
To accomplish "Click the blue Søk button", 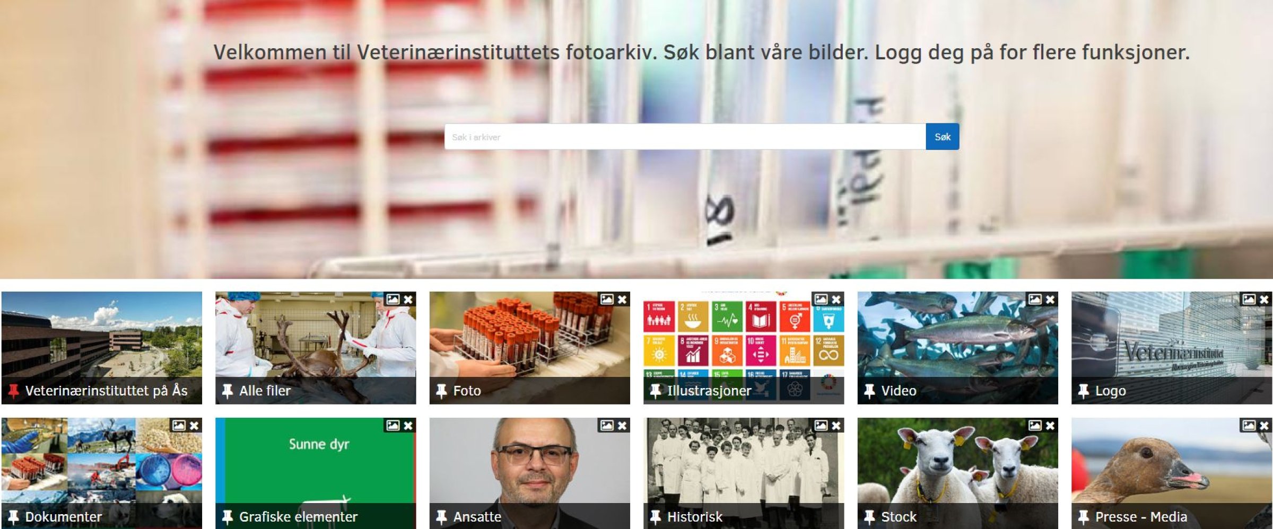I will click(943, 137).
